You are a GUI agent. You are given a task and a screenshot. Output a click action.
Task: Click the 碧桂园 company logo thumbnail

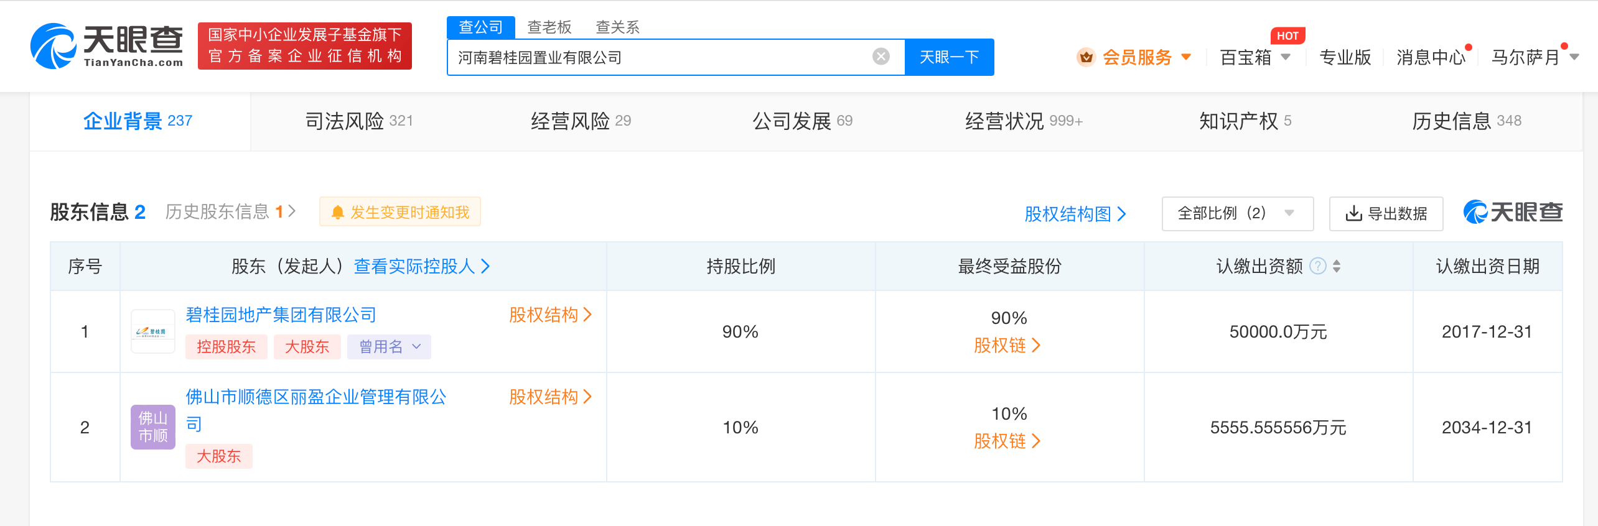152,331
